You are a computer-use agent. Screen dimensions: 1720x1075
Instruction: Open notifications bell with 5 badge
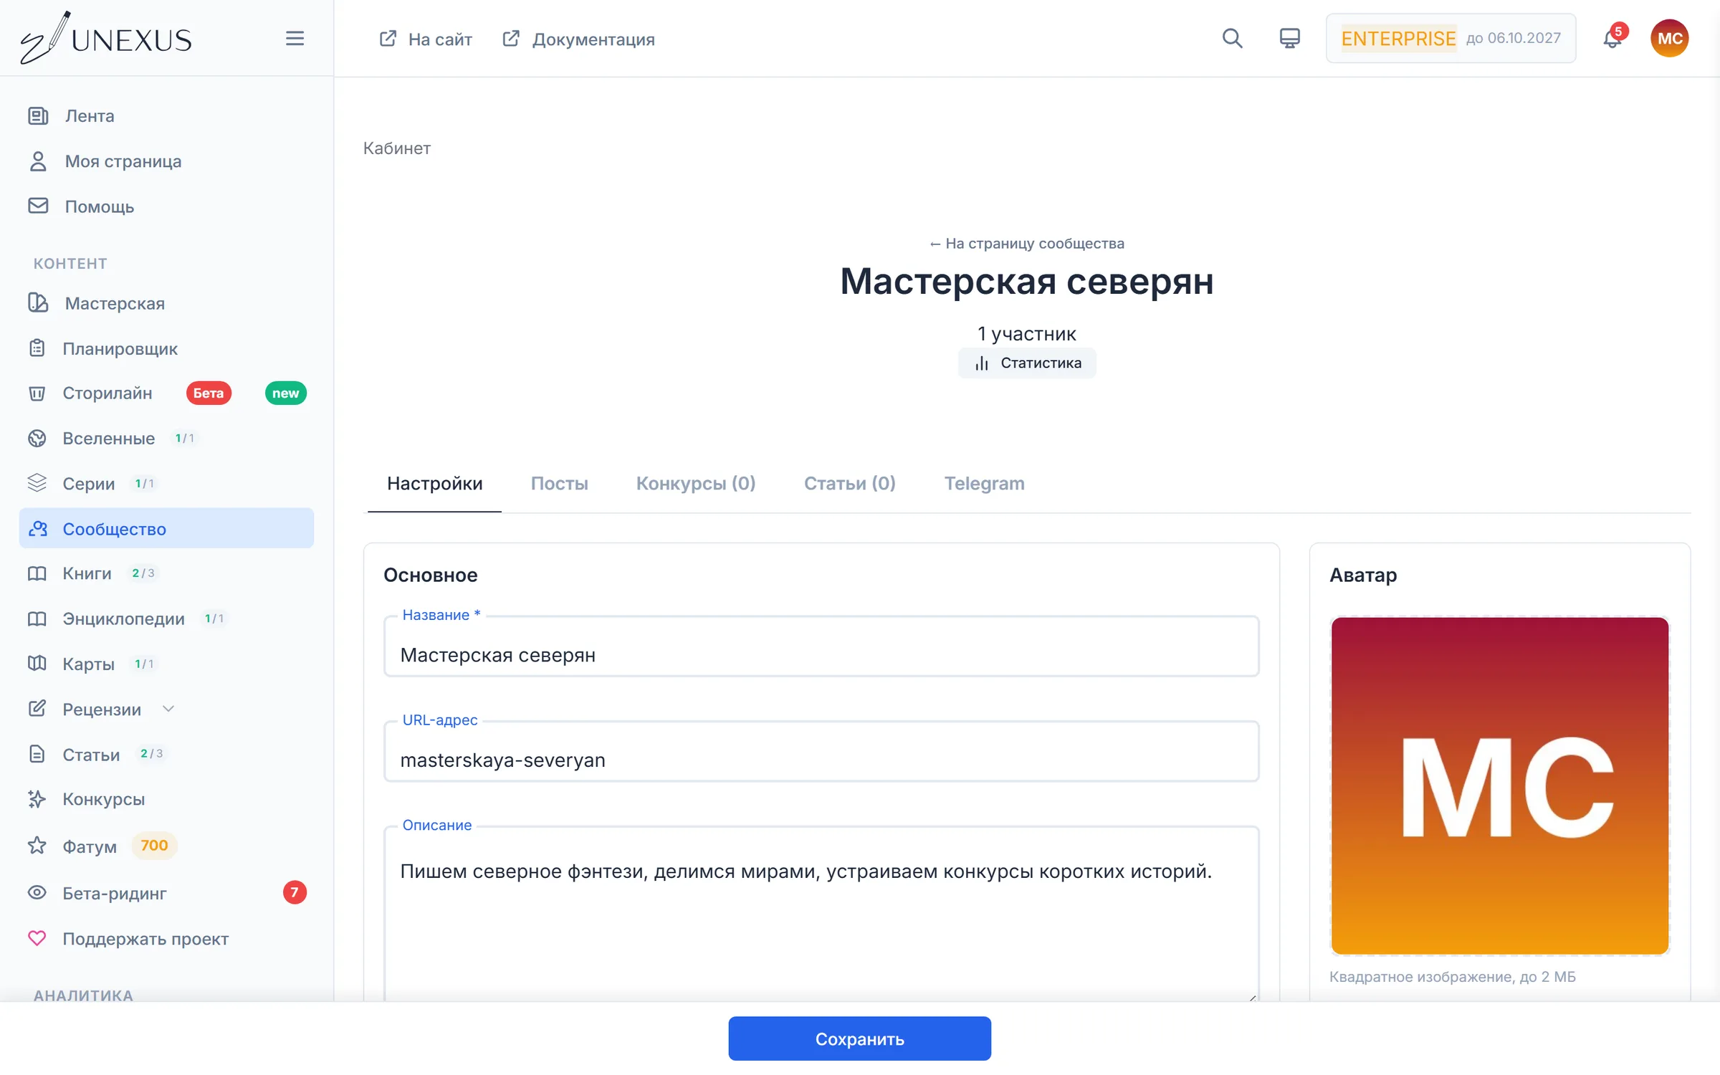click(x=1613, y=38)
